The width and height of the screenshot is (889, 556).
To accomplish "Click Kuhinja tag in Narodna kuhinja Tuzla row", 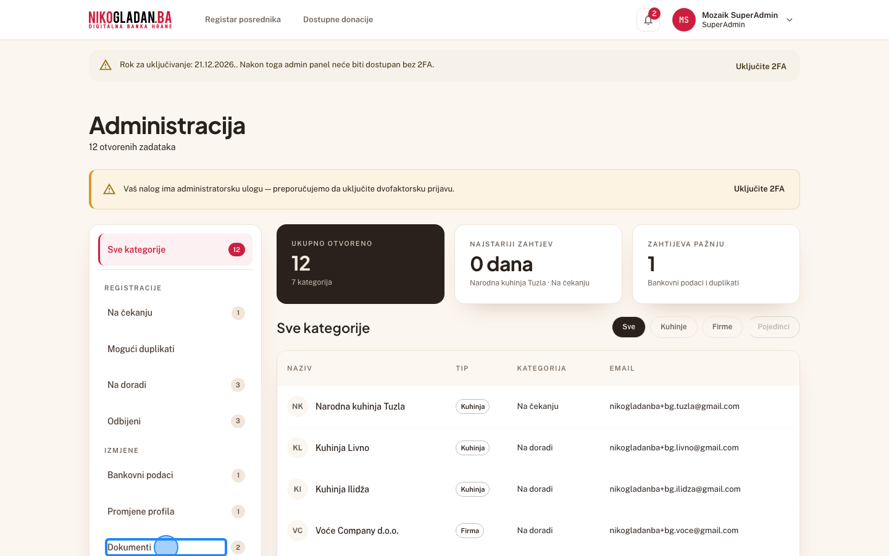I will (x=473, y=406).
